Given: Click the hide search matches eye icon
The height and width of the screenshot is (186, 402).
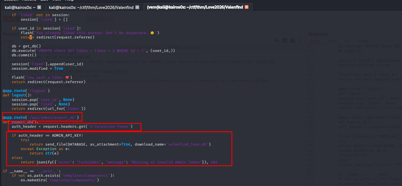Looking at the screenshot, I should pyautogui.click(x=277, y=40).
